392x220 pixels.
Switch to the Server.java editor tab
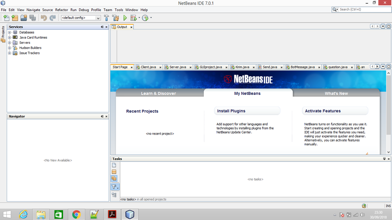pos(178,67)
